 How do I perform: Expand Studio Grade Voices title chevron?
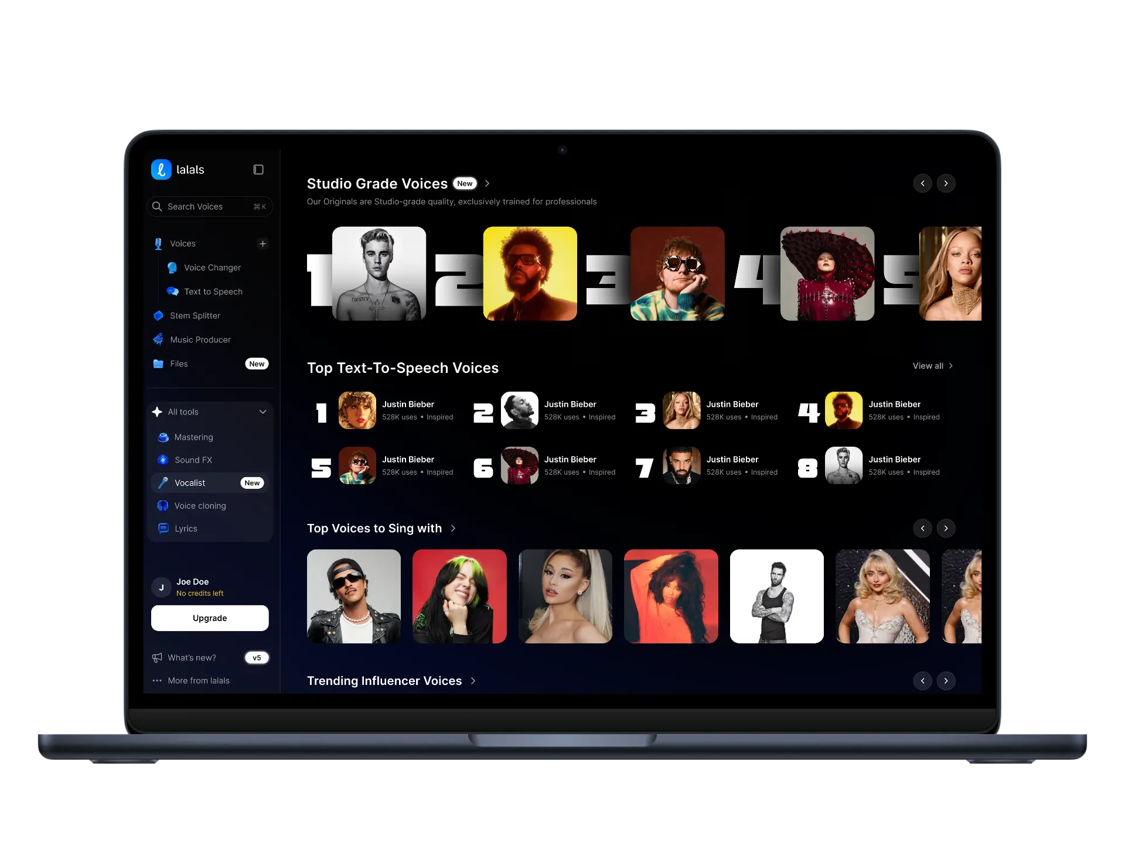click(487, 183)
